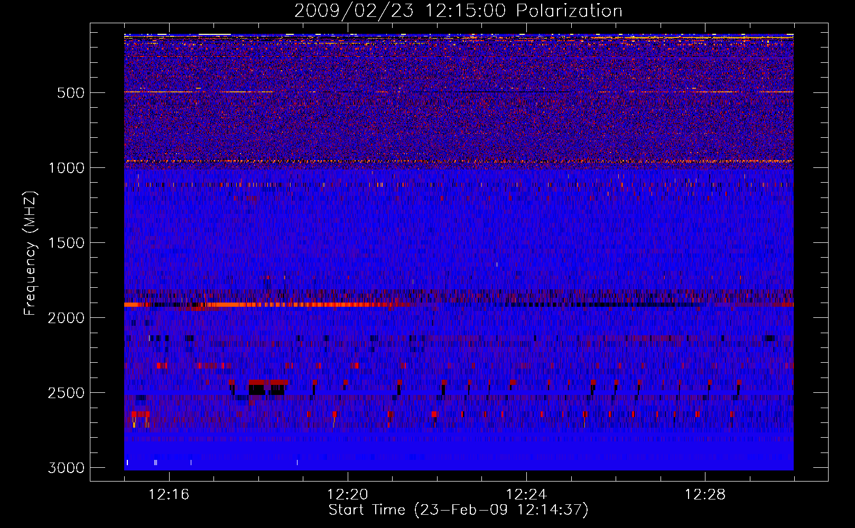Click the 500 frequency tick label

click(71, 93)
